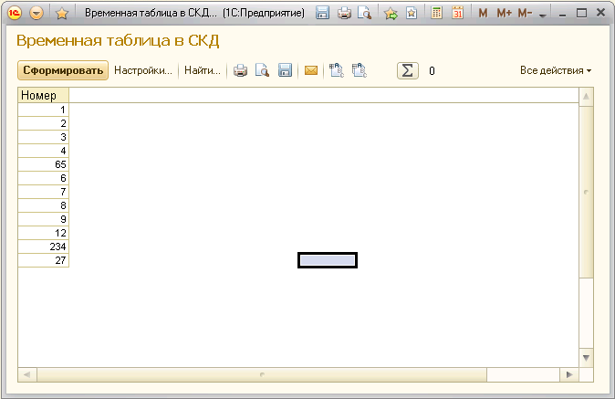This screenshot has width=615, height=399.
Task: Open report print preview icon
Action: tap(262, 70)
